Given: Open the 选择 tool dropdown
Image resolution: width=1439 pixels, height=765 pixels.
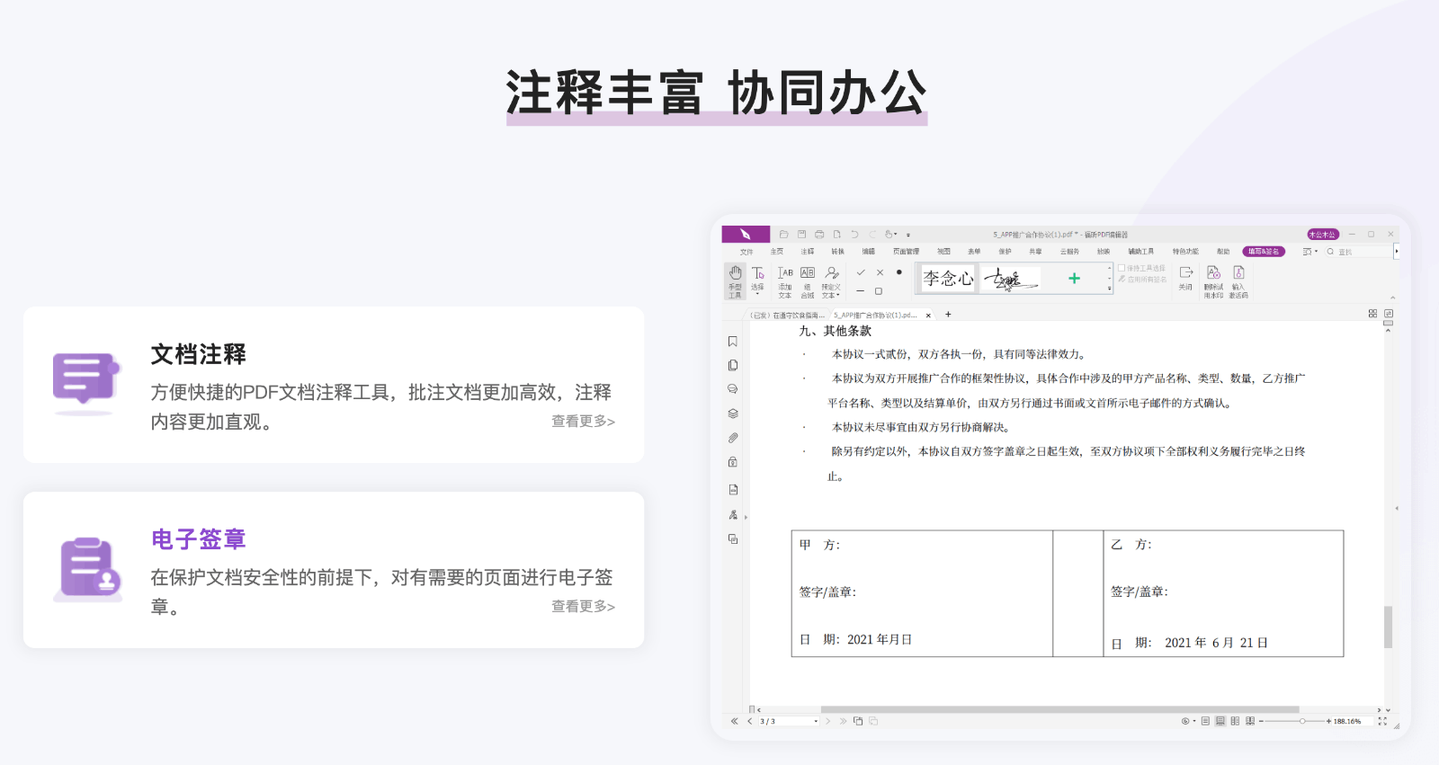Looking at the screenshot, I should (x=758, y=281).
